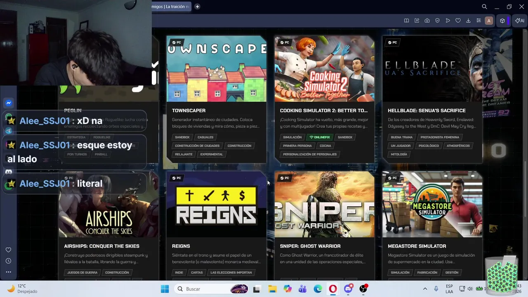Select EXPERIMENTAL tag on Townscaper

click(212, 154)
